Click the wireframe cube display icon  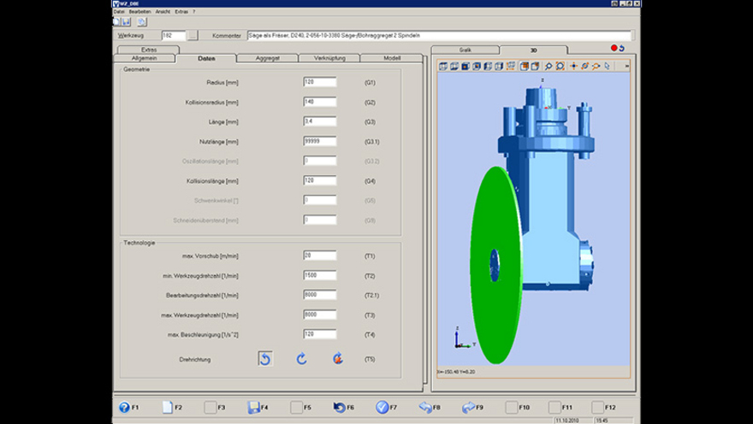point(535,66)
